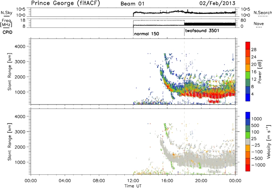Click the 4000 tick on power panel axis
This screenshot has width=272, height=188.
tap(20, 46)
